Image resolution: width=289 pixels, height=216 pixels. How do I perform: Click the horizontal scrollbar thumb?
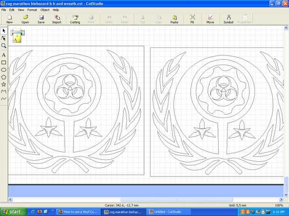tap(177, 199)
